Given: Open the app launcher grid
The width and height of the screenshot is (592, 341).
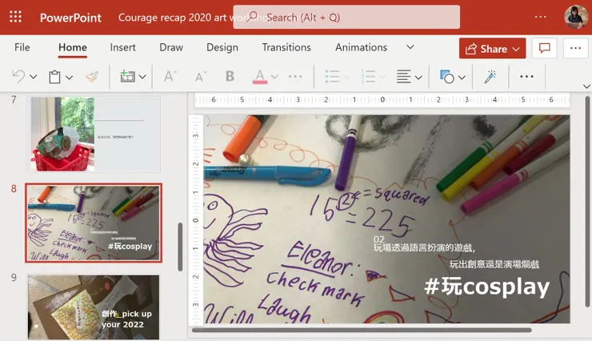Looking at the screenshot, I should (15, 17).
